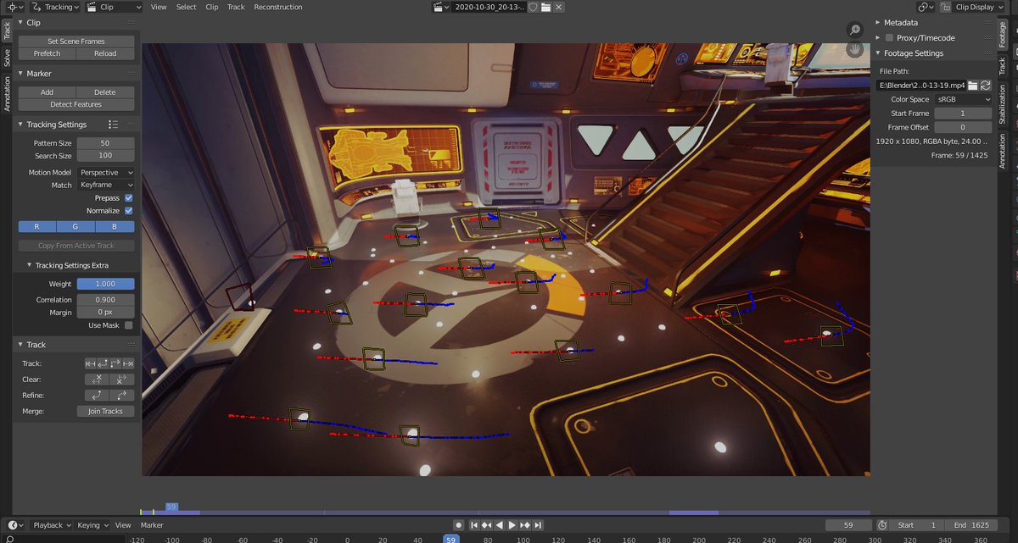This screenshot has width=1018, height=543.
Task: Click the Start Frame field in Footage Settings
Action: (963, 114)
